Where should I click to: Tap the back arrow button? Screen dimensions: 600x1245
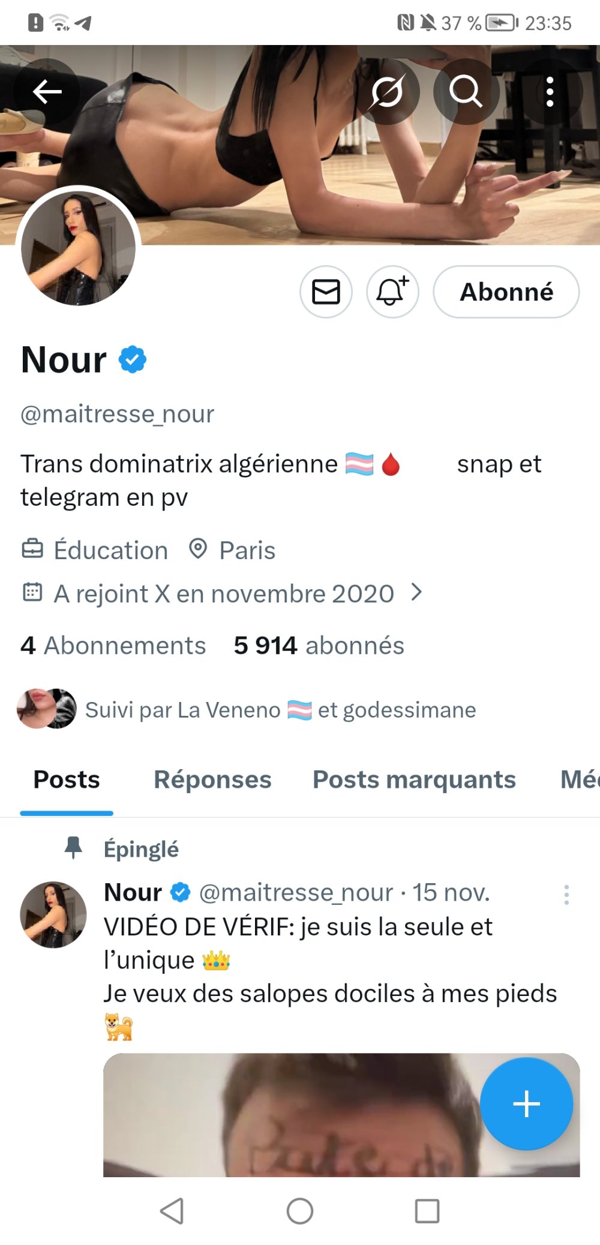tap(47, 92)
